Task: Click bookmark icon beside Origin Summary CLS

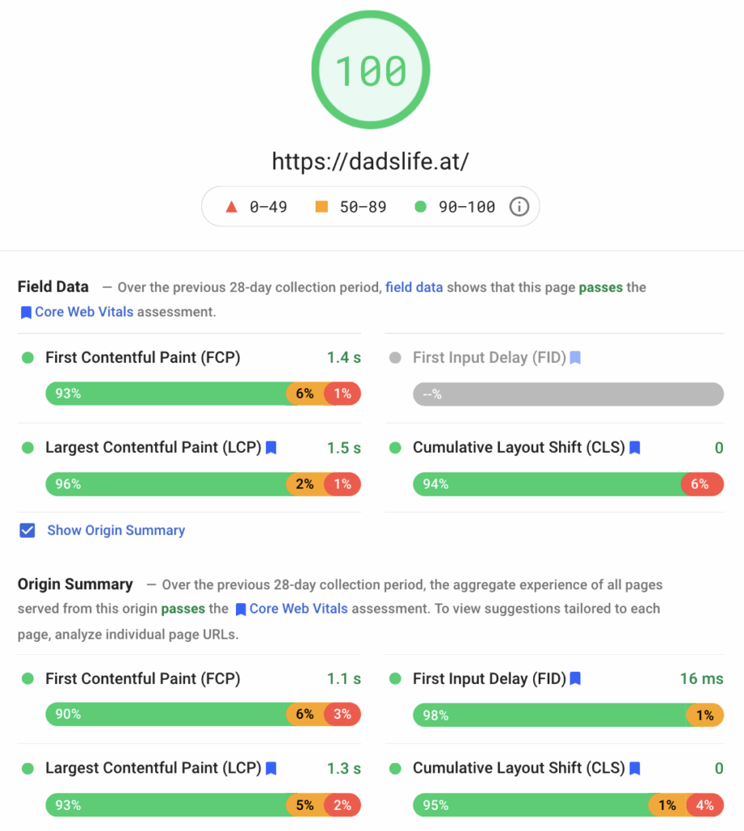Action: (635, 768)
